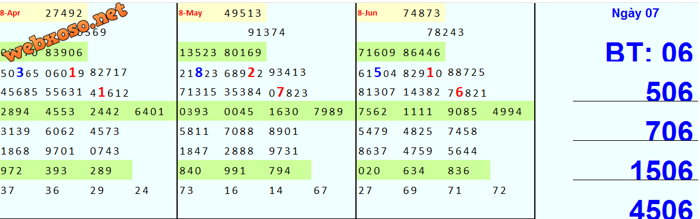This screenshot has height=219, width=700.
Task: Click the highlighted cell 6401
Action: 150,112
